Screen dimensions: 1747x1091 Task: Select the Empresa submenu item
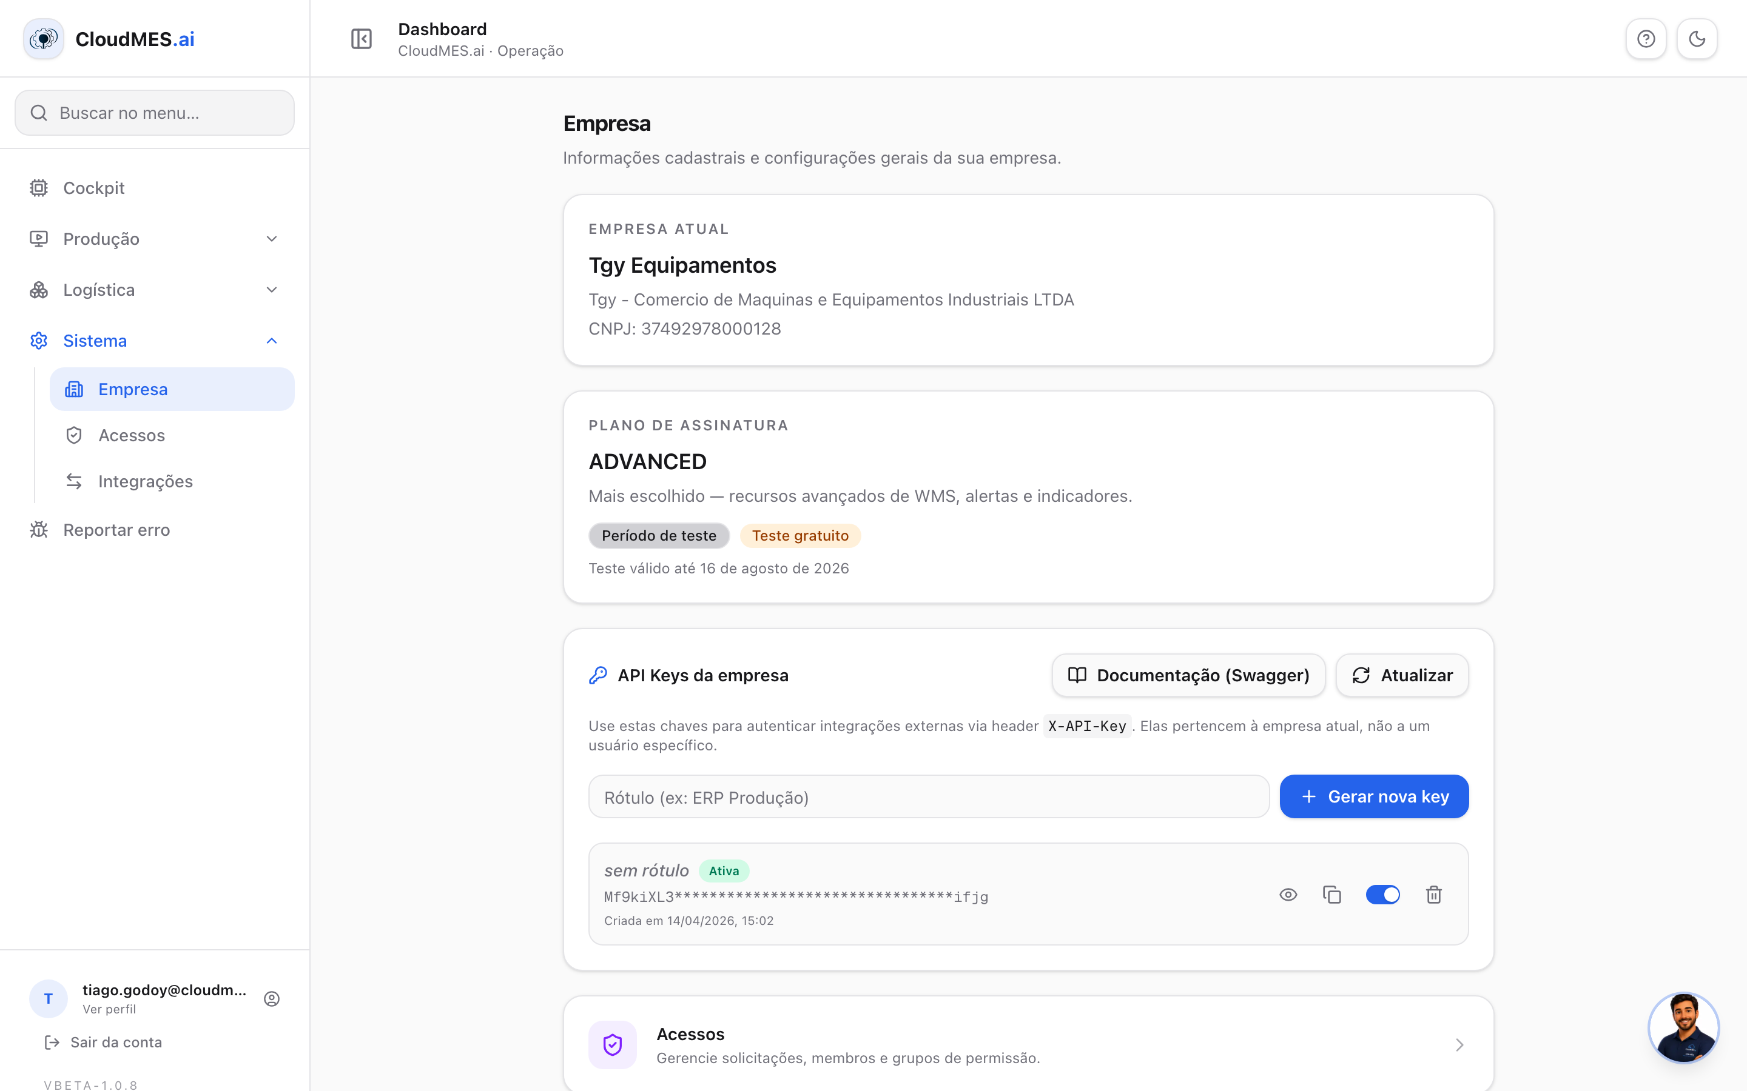click(172, 389)
